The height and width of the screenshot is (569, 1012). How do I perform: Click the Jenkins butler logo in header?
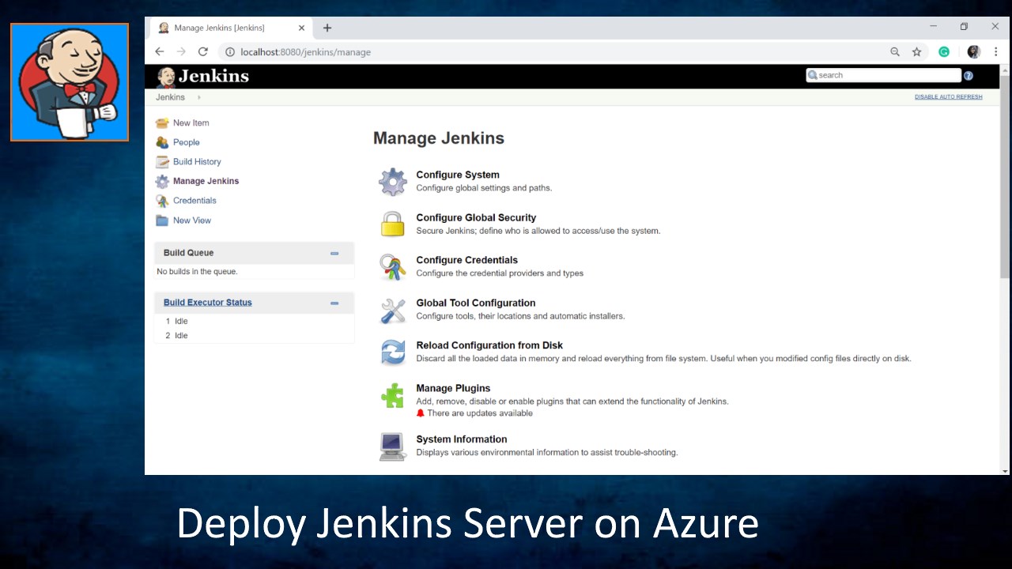pyautogui.click(x=166, y=76)
